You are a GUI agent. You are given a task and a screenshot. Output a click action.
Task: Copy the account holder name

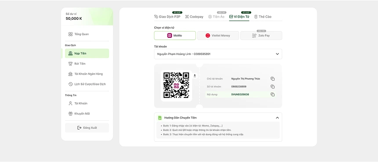tap(273, 79)
